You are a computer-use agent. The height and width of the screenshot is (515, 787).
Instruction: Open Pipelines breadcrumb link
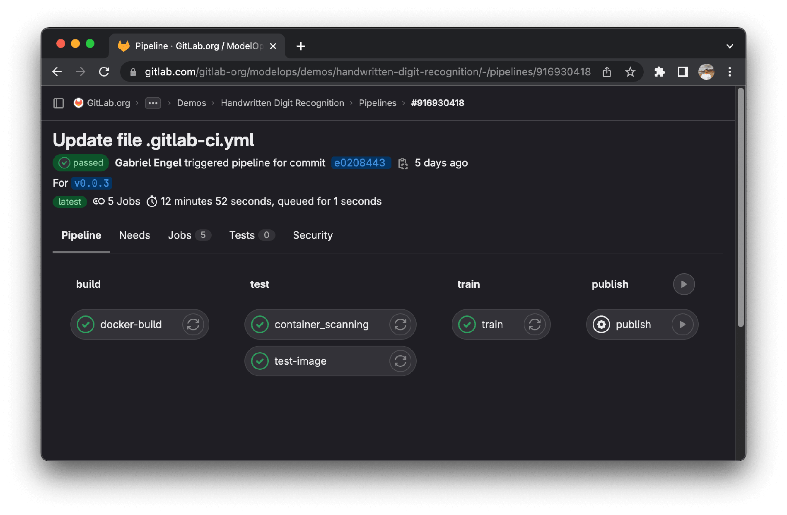[x=378, y=103]
